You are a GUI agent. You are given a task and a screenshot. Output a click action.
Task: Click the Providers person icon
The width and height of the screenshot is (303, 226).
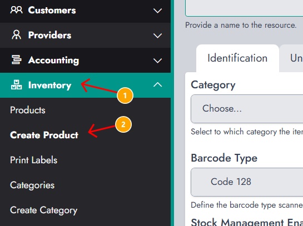click(x=16, y=35)
